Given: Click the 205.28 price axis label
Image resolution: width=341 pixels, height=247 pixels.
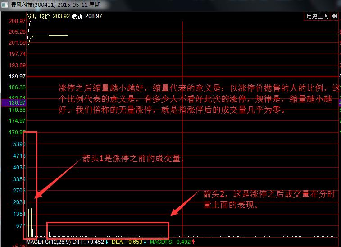Looking at the screenshot, I should point(17,32).
